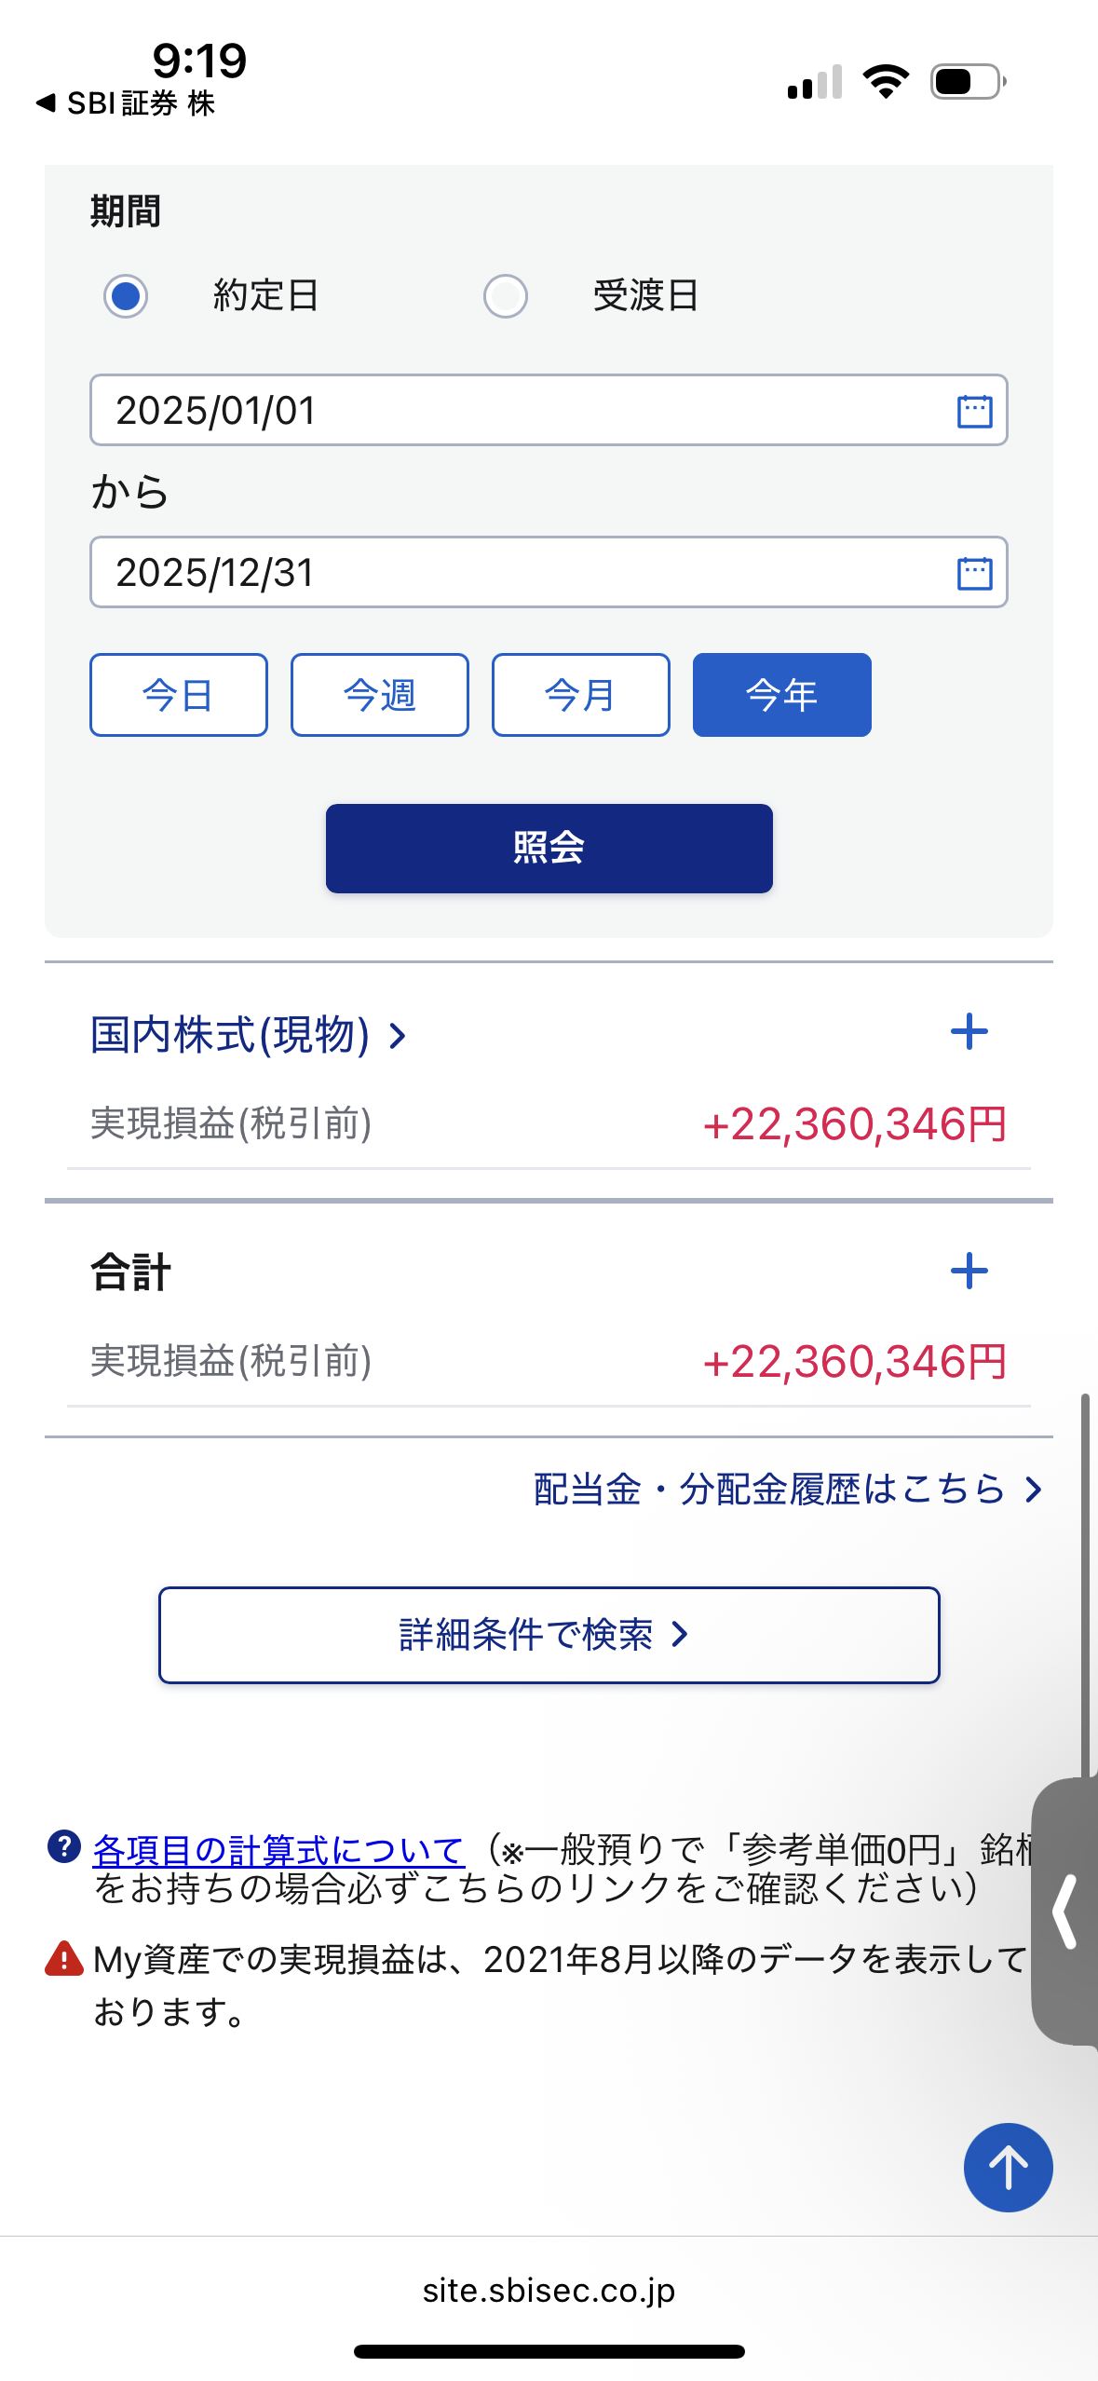
Task: Tap the back arrow to SBI証券 株
Action: [x=45, y=103]
